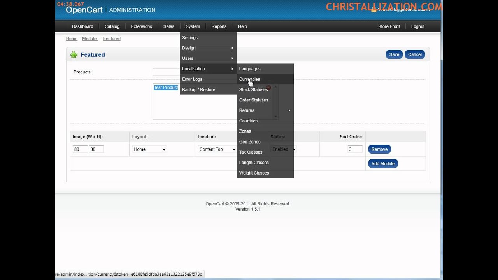498x280 pixels.
Task: Go to Store Front
Action: coord(389,26)
